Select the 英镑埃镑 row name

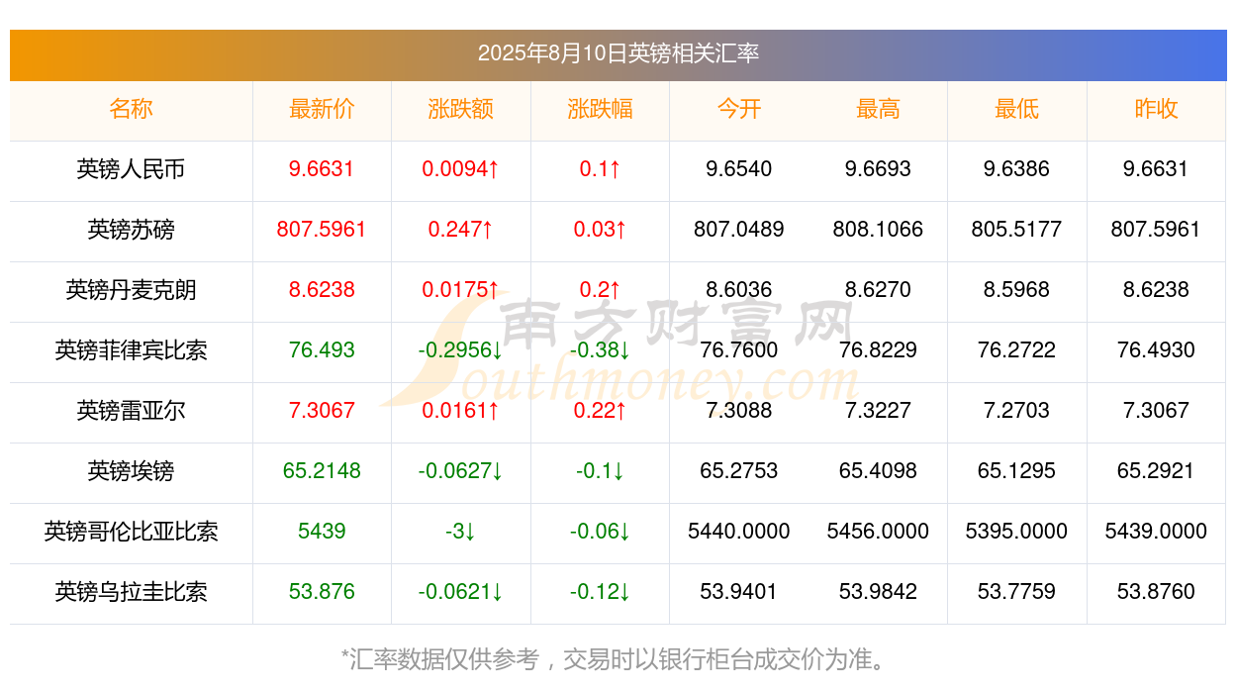(131, 471)
